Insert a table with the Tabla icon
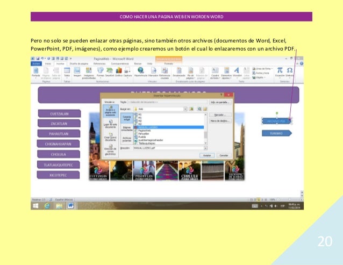The width and height of the screenshot is (343, 265). pos(67,70)
